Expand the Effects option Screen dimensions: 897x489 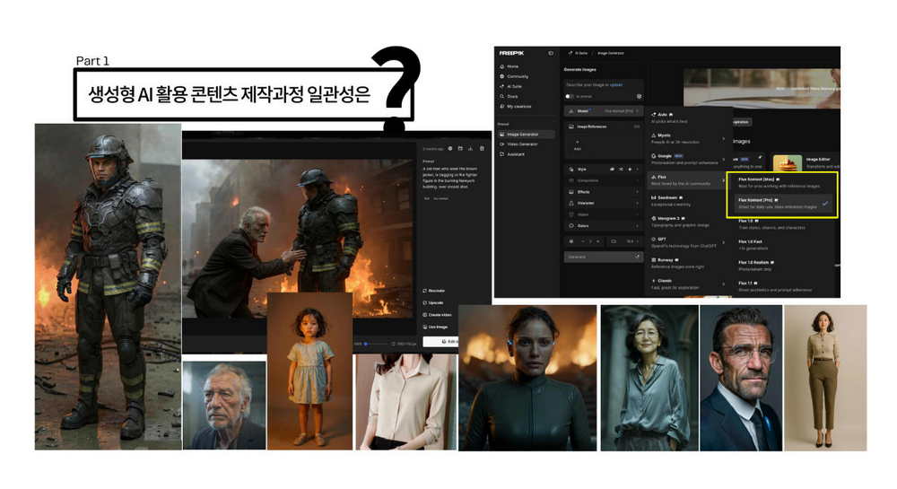604,192
